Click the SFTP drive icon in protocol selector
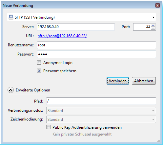163x145 pixels. 11,17
